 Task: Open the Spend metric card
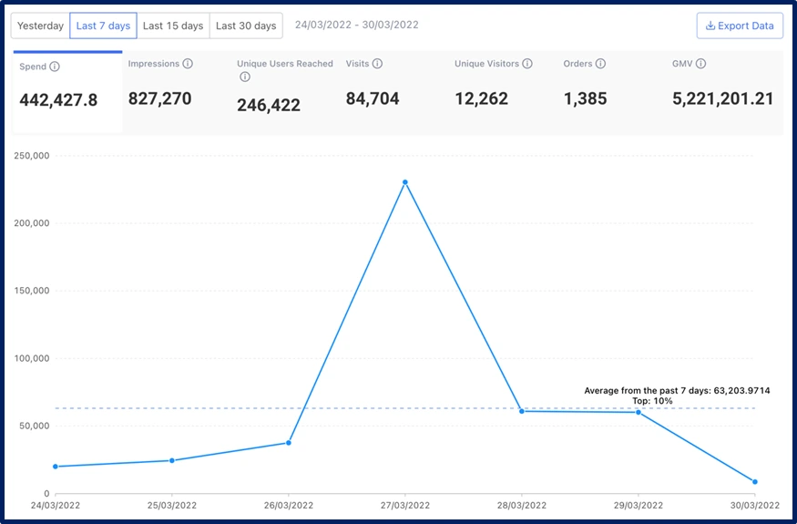pos(67,92)
